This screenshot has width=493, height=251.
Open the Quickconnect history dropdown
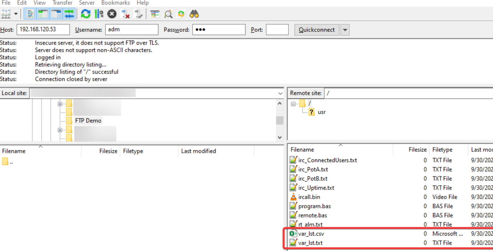[x=345, y=30]
